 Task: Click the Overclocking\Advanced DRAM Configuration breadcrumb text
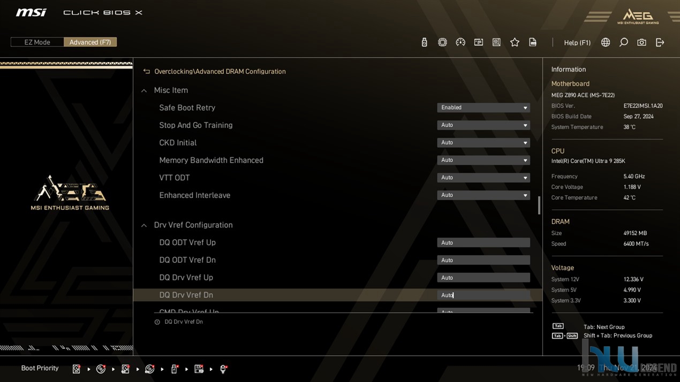coord(220,72)
